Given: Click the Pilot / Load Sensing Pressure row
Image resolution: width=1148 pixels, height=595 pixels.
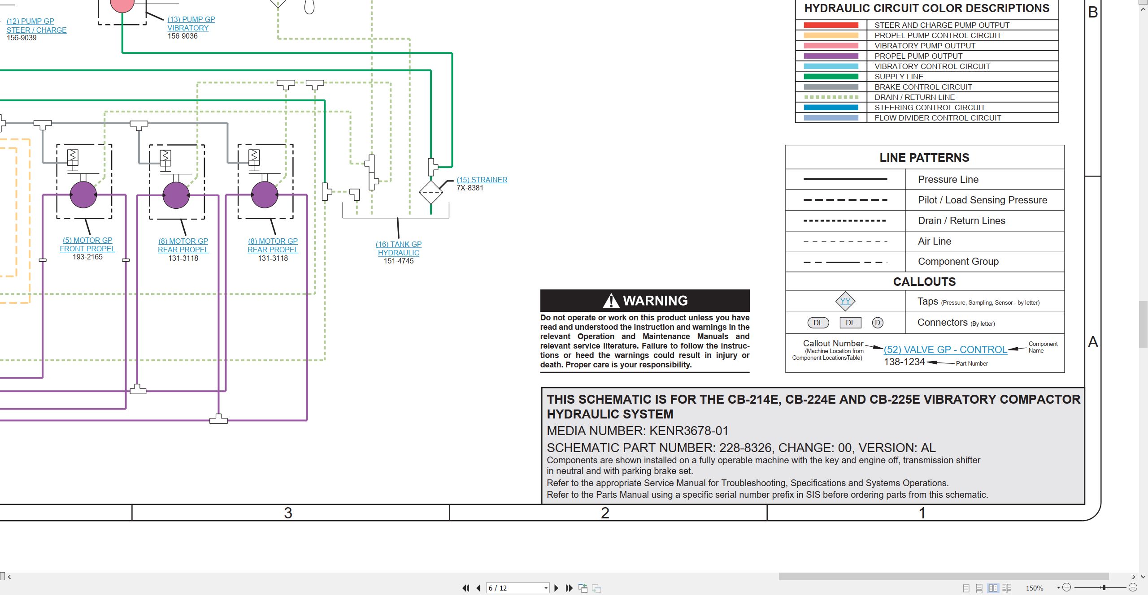Looking at the screenshot, I should (x=925, y=200).
